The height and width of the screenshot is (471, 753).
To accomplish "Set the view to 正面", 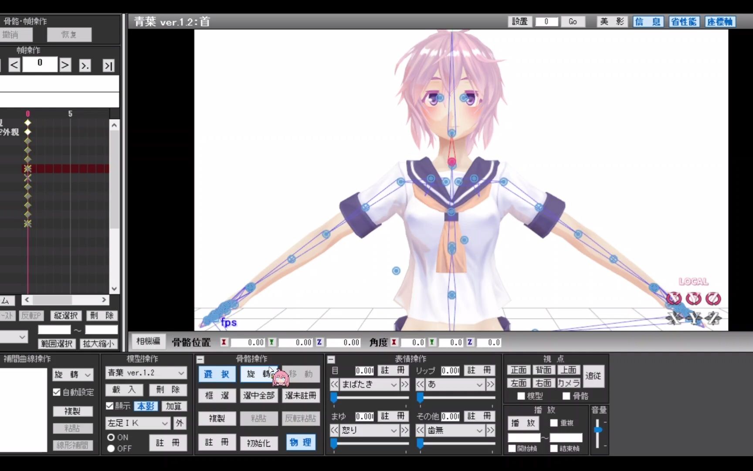I will tap(519, 370).
